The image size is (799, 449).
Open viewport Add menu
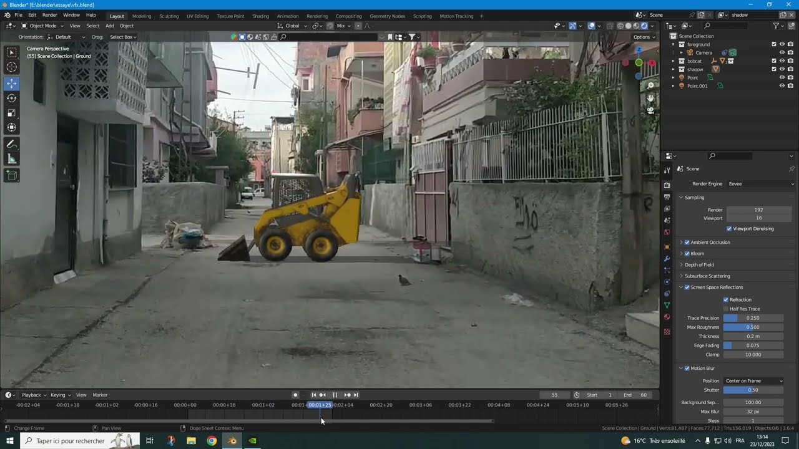(x=109, y=26)
